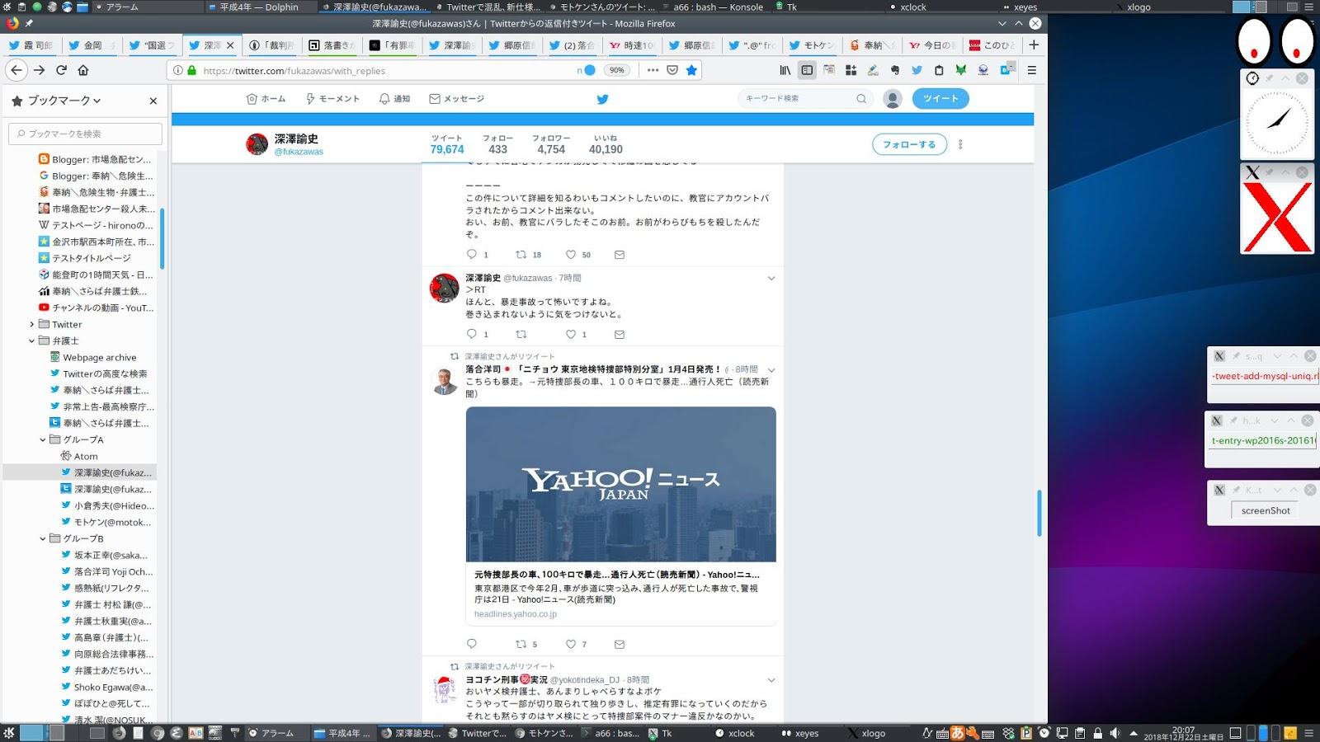Close the bookmarks sidebar
The width and height of the screenshot is (1320, 742).
(153, 101)
